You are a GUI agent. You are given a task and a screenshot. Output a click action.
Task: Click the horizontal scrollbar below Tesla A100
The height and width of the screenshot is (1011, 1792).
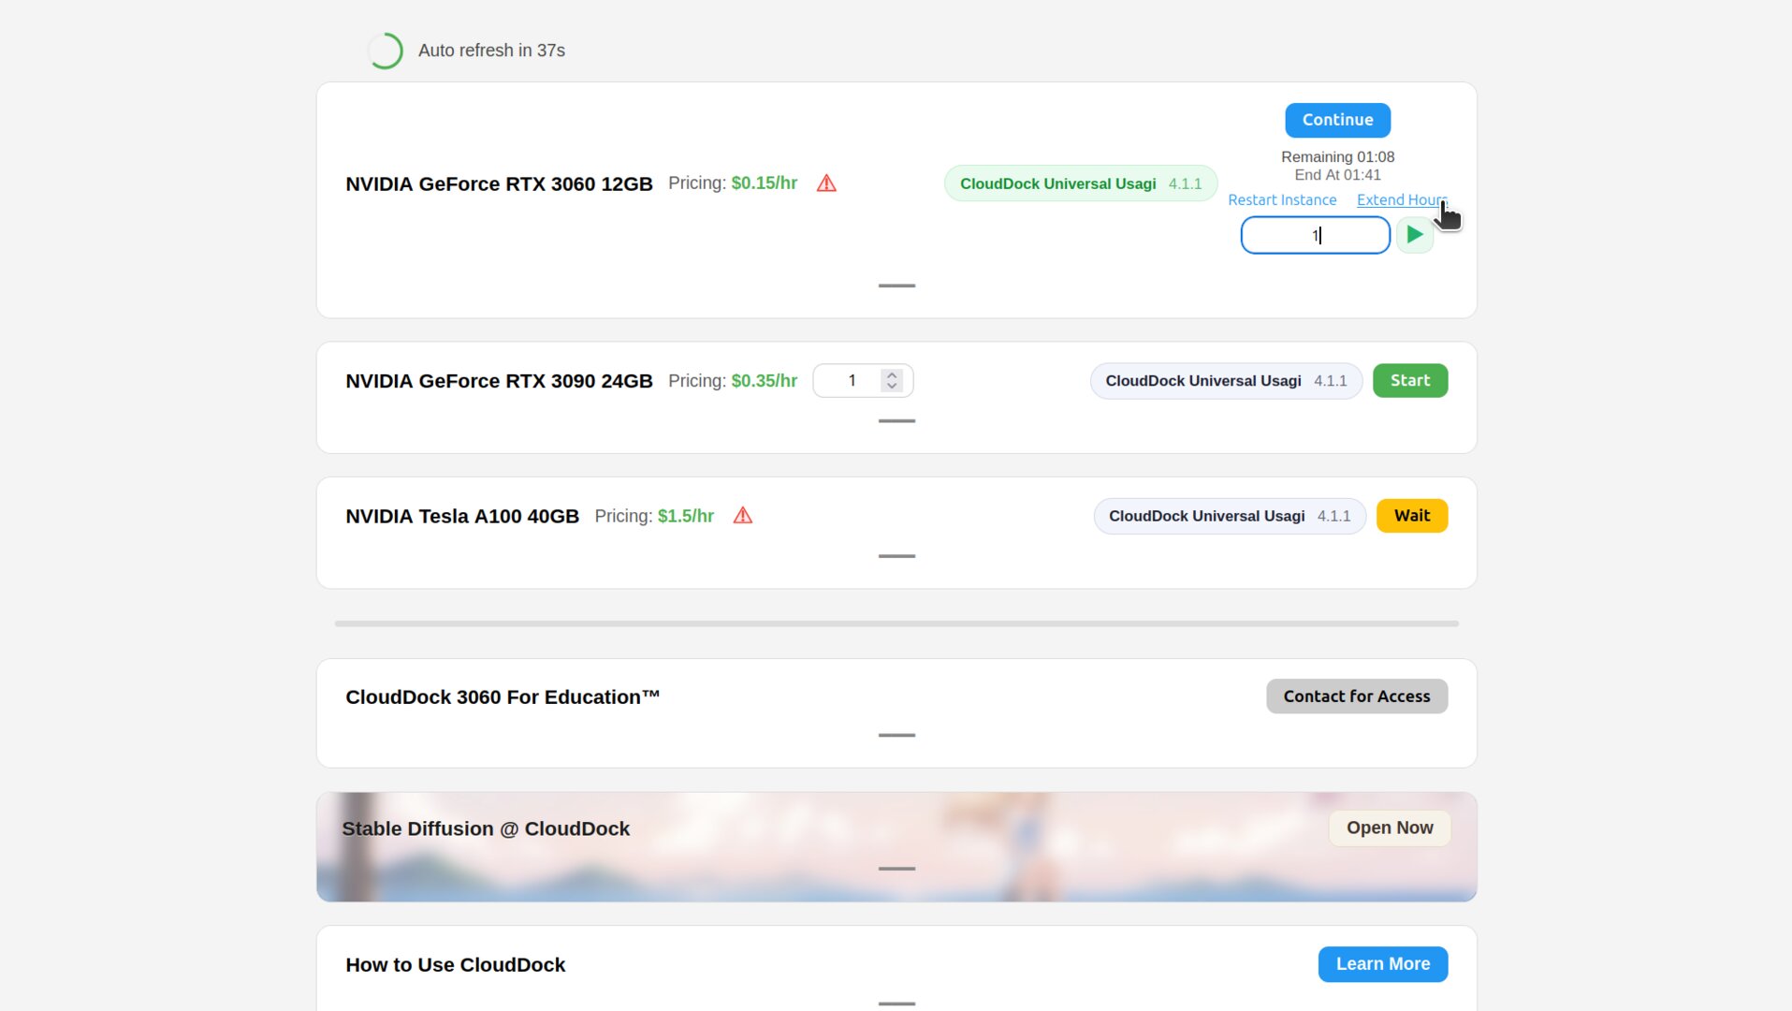896,623
